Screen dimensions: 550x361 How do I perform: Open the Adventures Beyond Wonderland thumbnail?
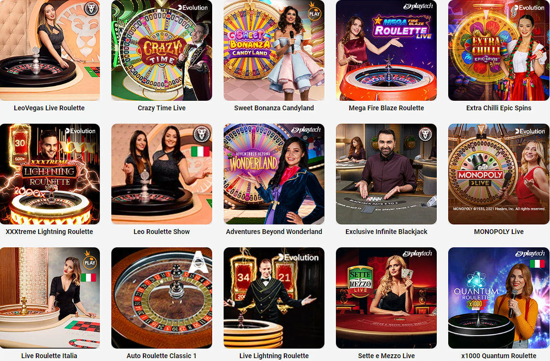[x=274, y=174]
